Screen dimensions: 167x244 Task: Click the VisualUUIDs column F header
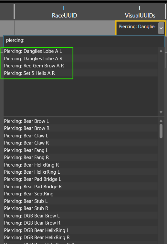click(140, 12)
